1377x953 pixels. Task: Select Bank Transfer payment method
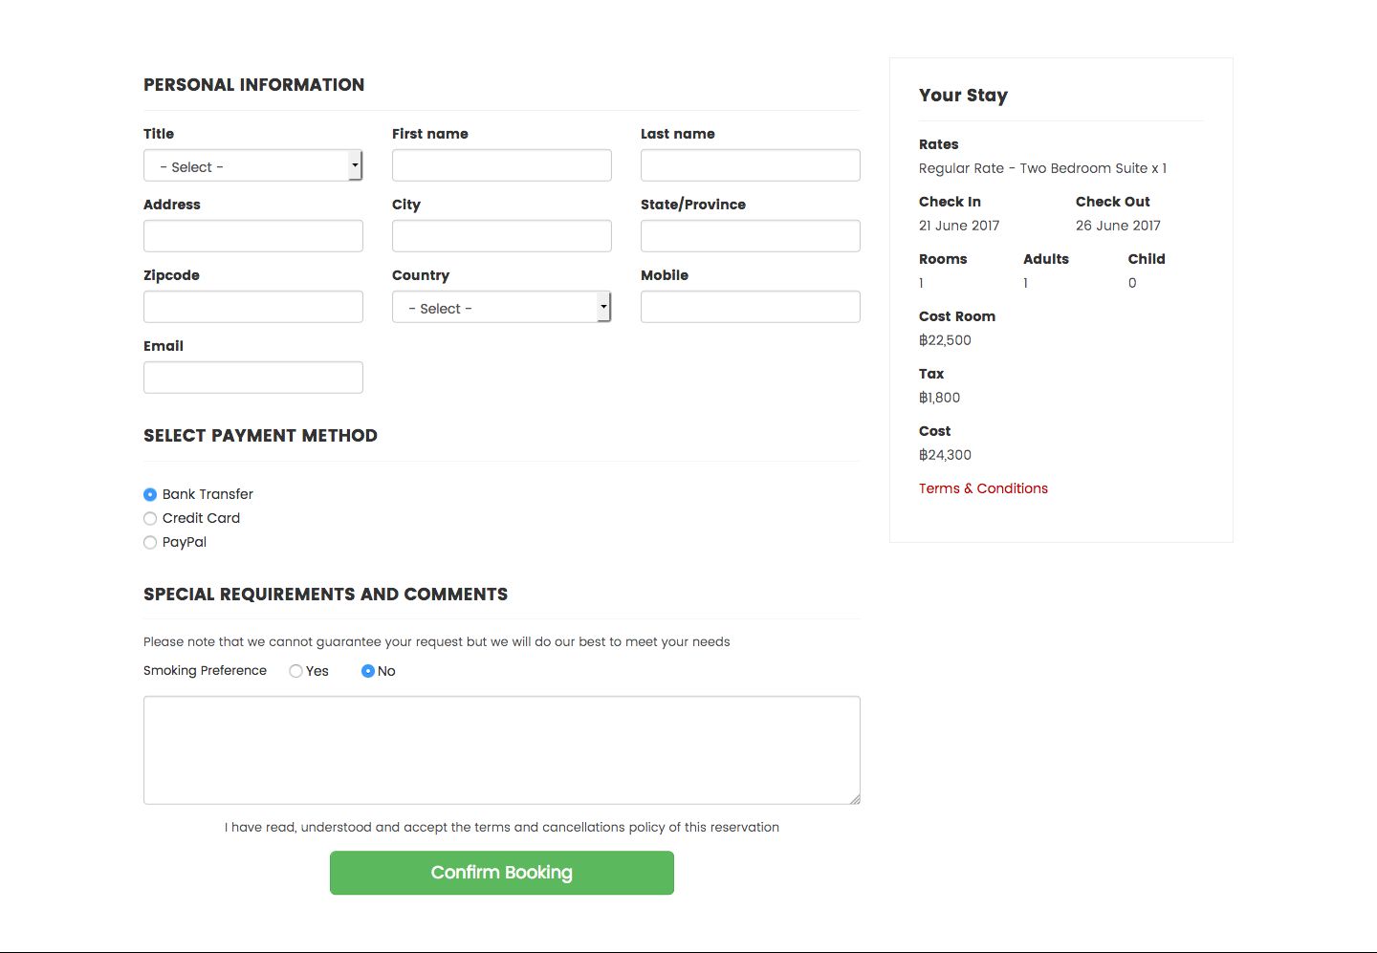[150, 494]
